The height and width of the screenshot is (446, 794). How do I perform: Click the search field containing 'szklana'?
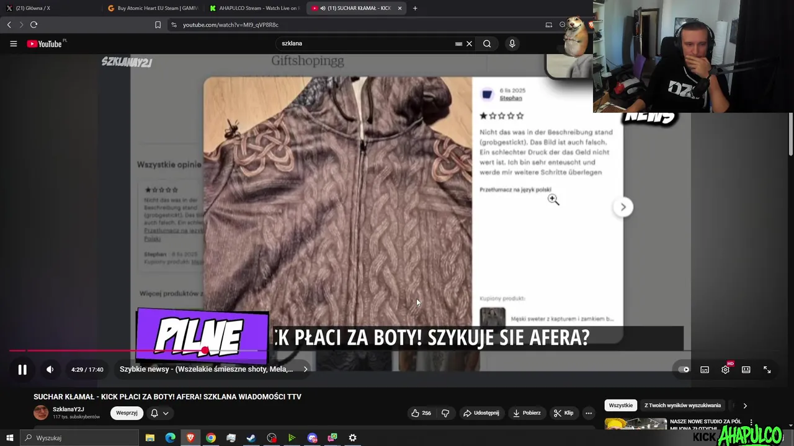[x=366, y=43]
